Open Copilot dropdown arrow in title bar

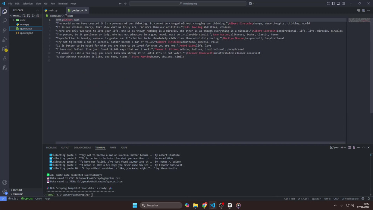tap(254, 4)
